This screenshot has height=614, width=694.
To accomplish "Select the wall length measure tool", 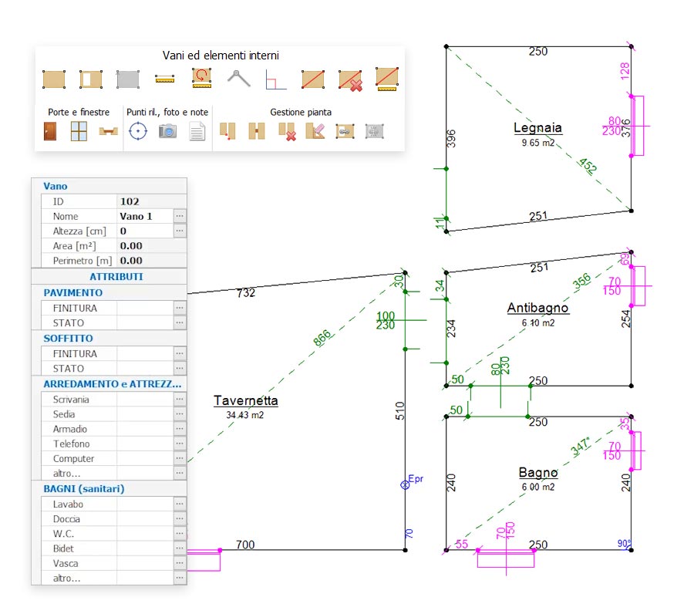I will 165,79.
